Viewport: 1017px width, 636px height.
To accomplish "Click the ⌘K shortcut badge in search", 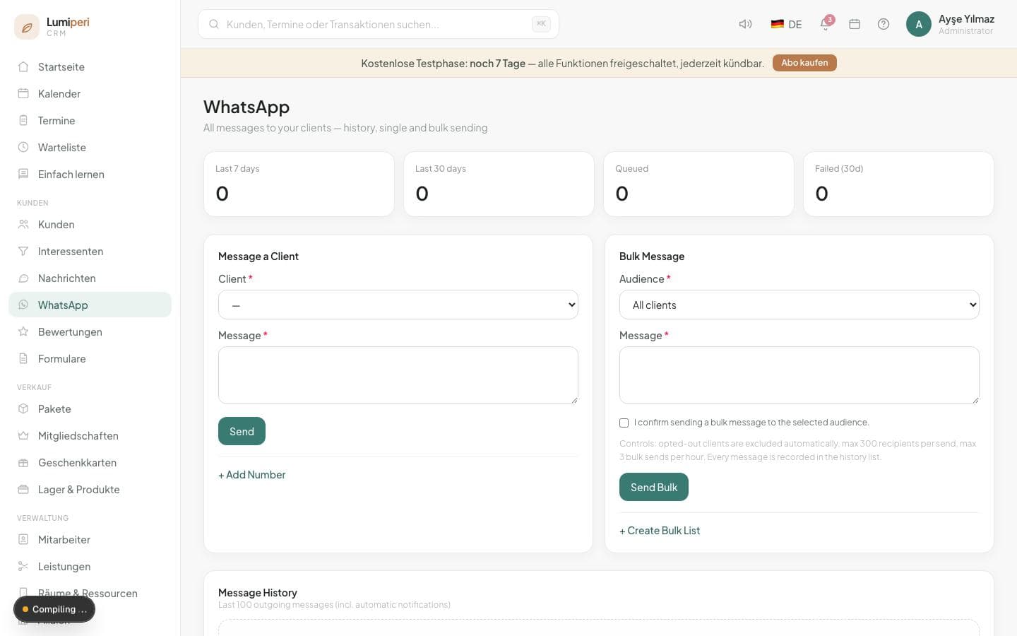I will click(541, 24).
